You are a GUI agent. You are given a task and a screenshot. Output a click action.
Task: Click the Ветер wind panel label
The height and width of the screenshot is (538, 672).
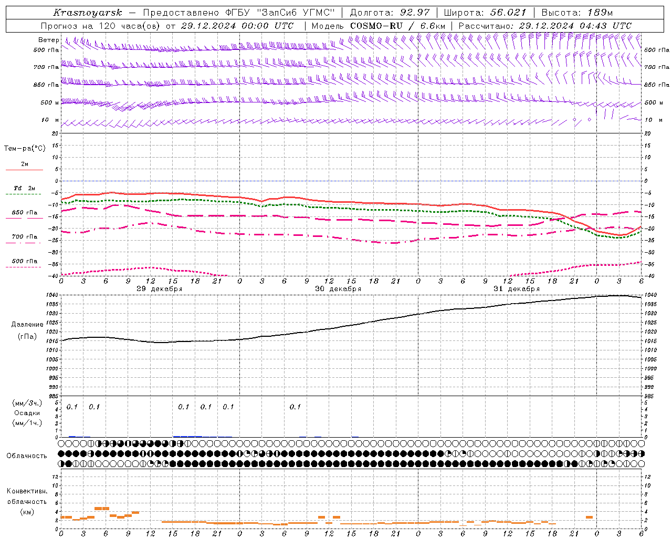tap(49, 40)
